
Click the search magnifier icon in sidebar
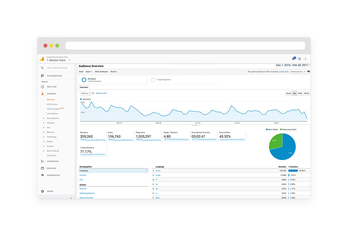42,68
